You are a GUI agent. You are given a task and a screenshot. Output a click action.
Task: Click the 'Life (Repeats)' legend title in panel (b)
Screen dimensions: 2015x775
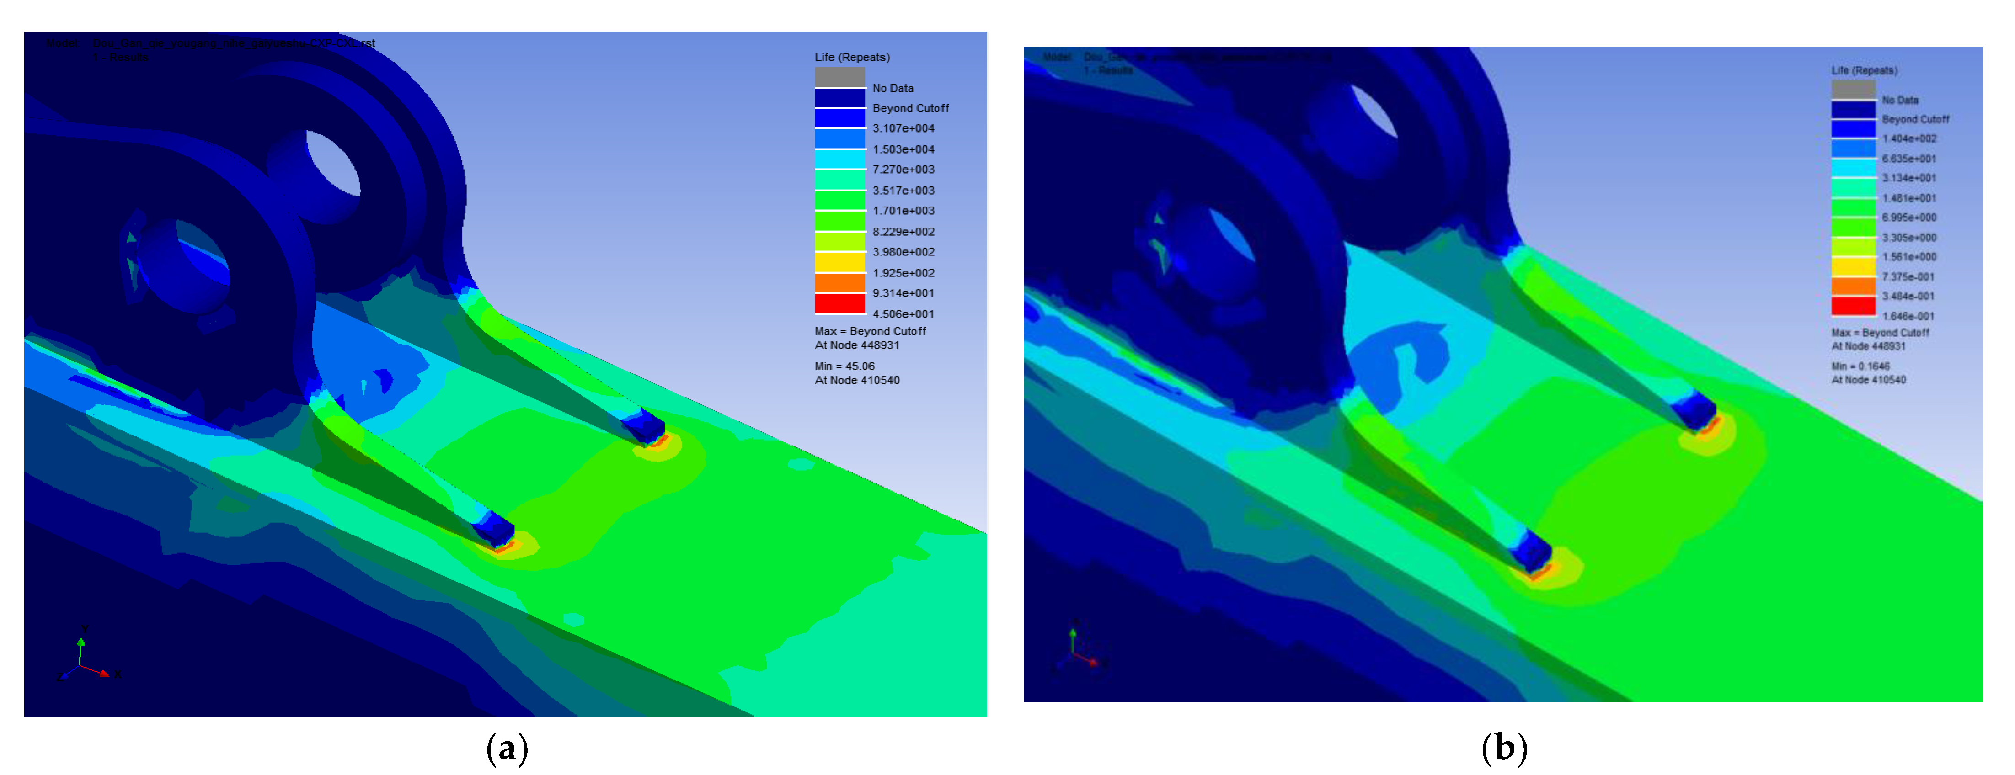click(1864, 70)
